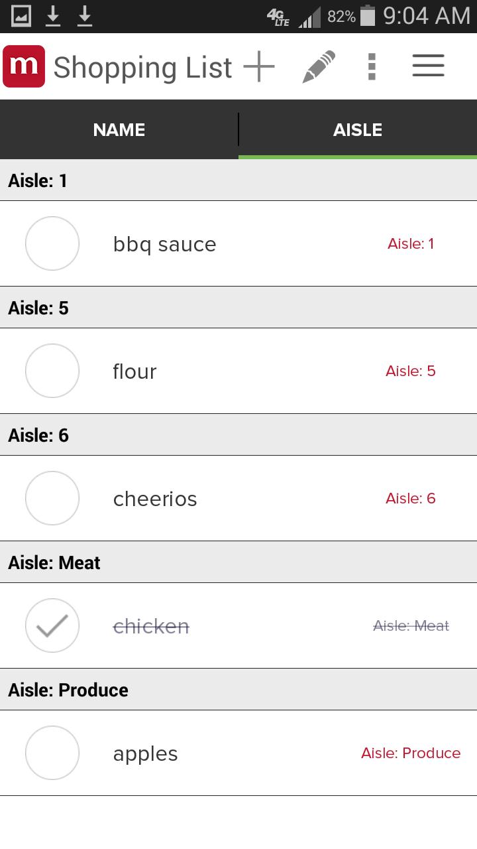The height and width of the screenshot is (849, 477).
Task: Switch to the NAME sort tab
Action: [119, 130]
